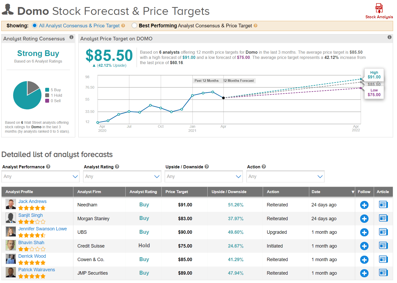Open article icon in Cowen & Co. row
The image size is (397, 283).
click(383, 259)
